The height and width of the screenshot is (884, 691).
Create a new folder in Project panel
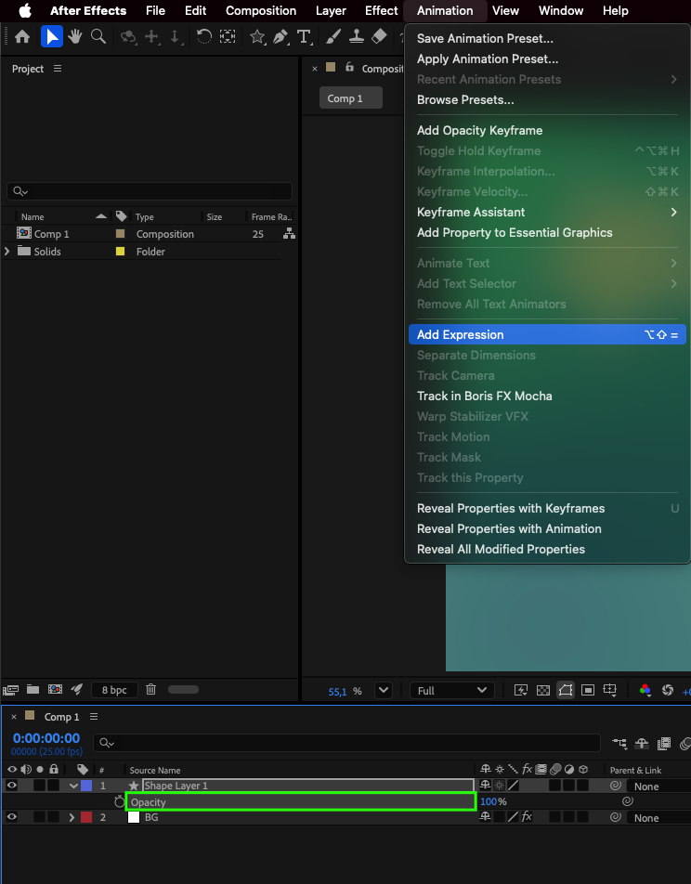pyautogui.click(x=33, y=689)
